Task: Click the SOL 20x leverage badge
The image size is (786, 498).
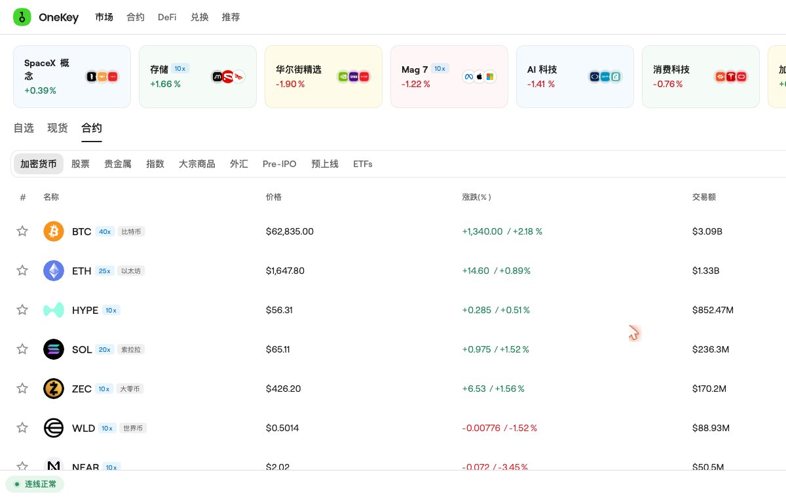Action: (105, 349)
